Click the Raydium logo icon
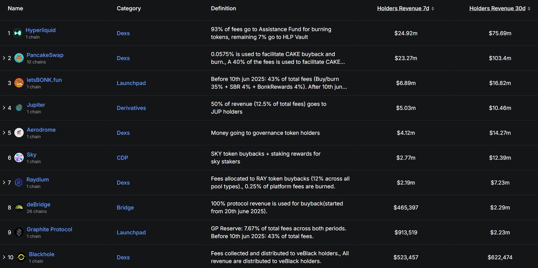The width and height of the screenshot is (538, 268). pyautogui.click(x=19, y=183)
